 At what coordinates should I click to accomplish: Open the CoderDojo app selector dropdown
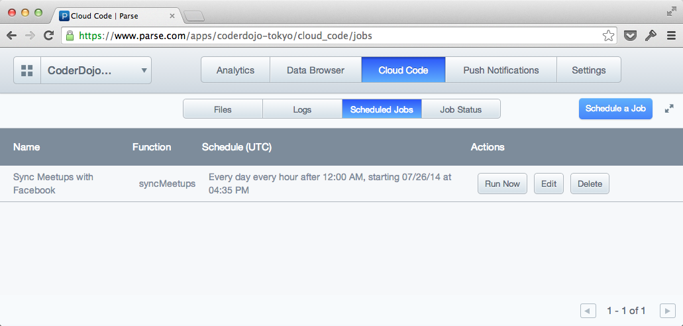pyautogui.click(x=96, y=70)
